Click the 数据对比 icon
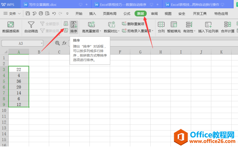The width and height of the screenshot is (238, 148). point(112,25)
